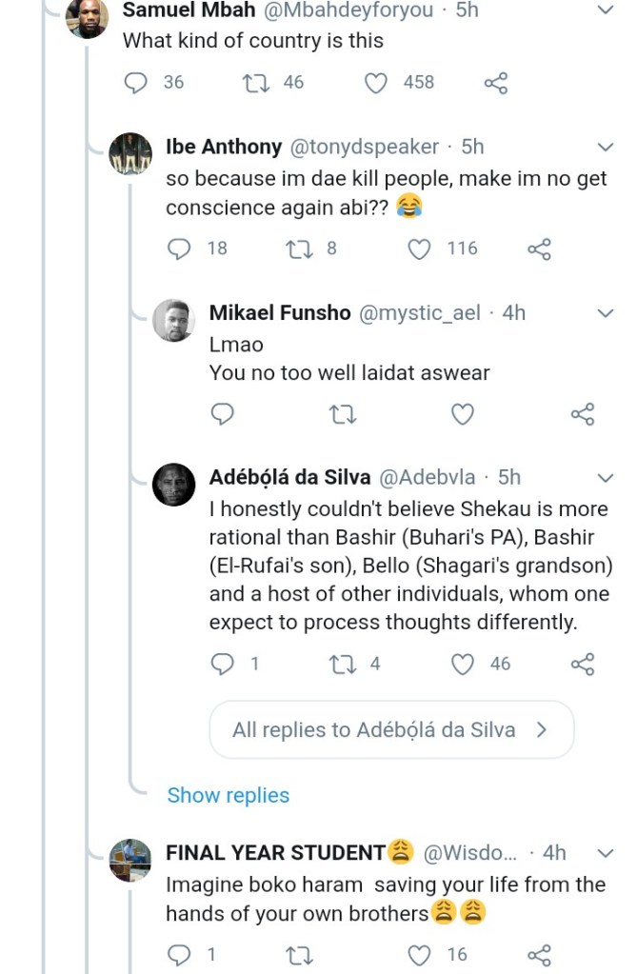Like Samuel Mbah's tweet
637x974 pixels.
click(x=377, y=83)
